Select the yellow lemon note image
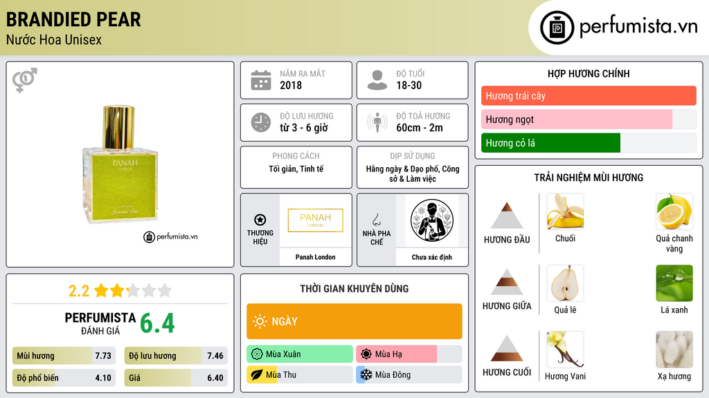709x398 pixels. click(674, 211)
